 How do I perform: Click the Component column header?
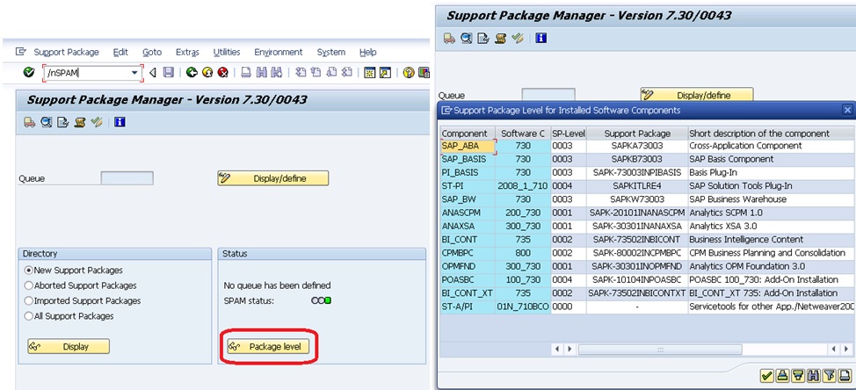point(468,134)
